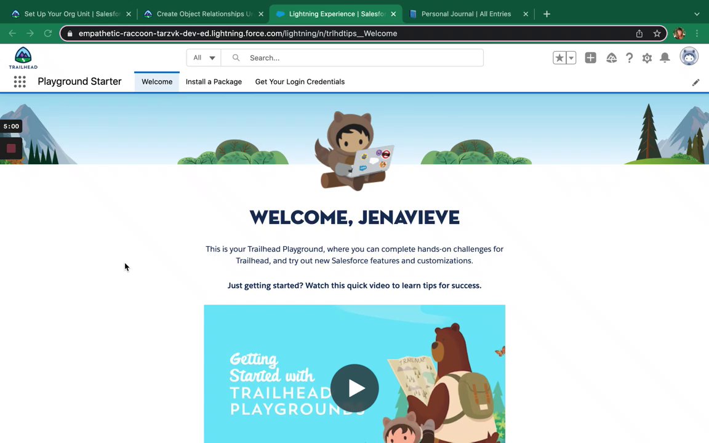Show notifications bell
This screenshot has height=443, width=709.
point(665,58)
